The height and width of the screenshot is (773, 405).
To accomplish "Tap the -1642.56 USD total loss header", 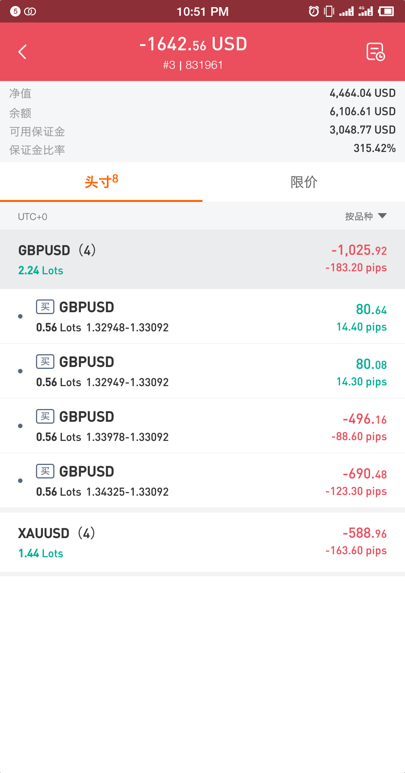I will coord(193,44).
